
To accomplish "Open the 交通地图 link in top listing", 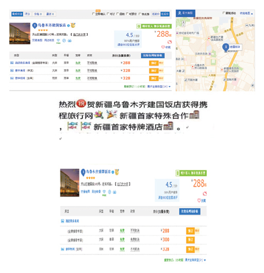I will click(x=37, y=40).
